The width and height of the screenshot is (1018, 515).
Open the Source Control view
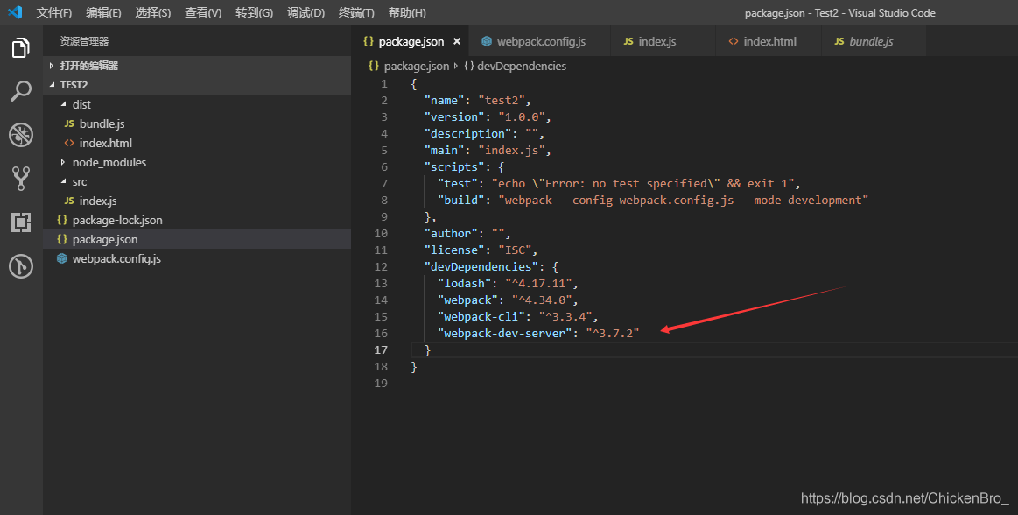click(21, 178)
